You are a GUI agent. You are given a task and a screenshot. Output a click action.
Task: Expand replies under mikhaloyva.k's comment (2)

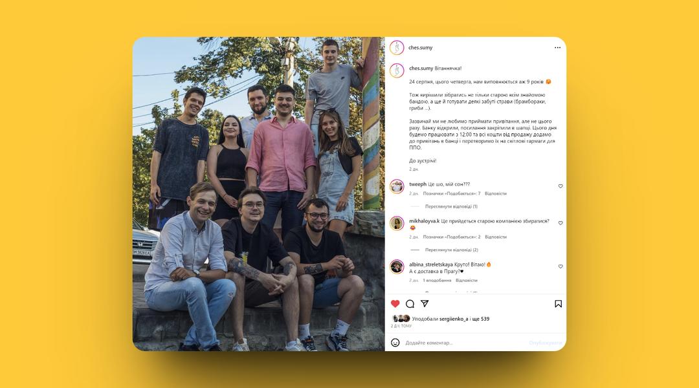click(x=452, y=250)
